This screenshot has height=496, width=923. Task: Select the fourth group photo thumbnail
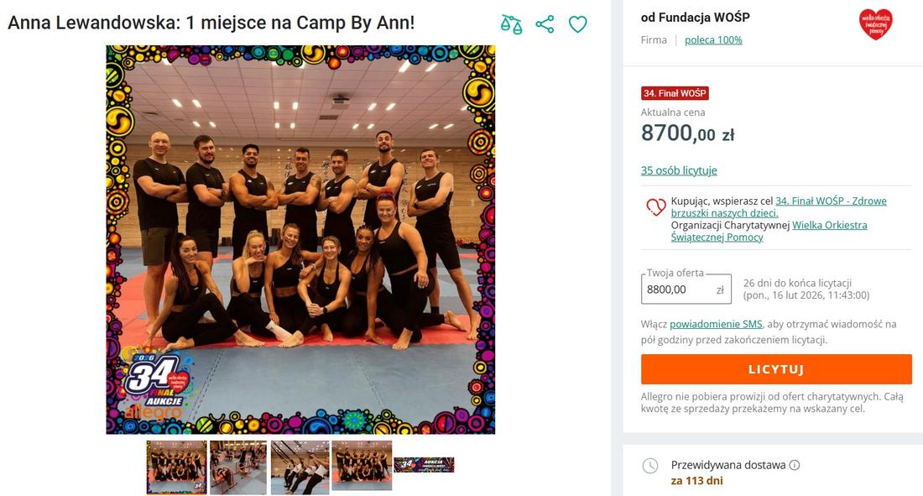362,466
